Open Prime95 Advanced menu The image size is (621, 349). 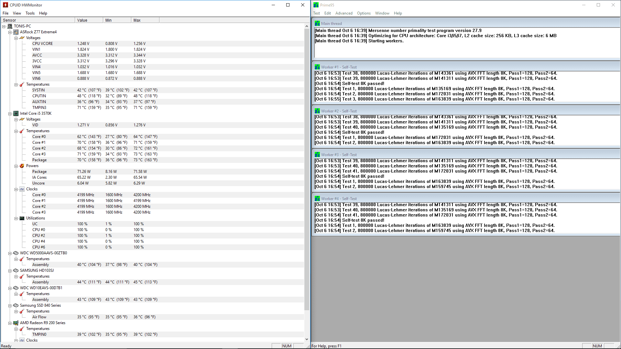(344, 13)
